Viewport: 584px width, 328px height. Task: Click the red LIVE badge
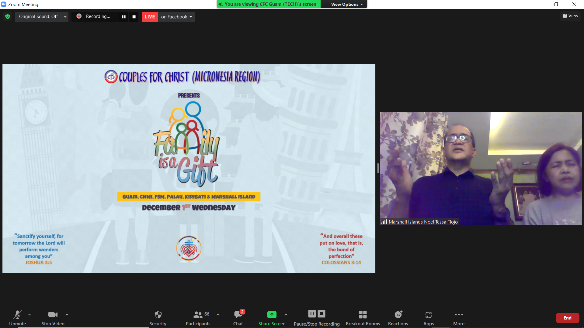[x=150, y=17]
